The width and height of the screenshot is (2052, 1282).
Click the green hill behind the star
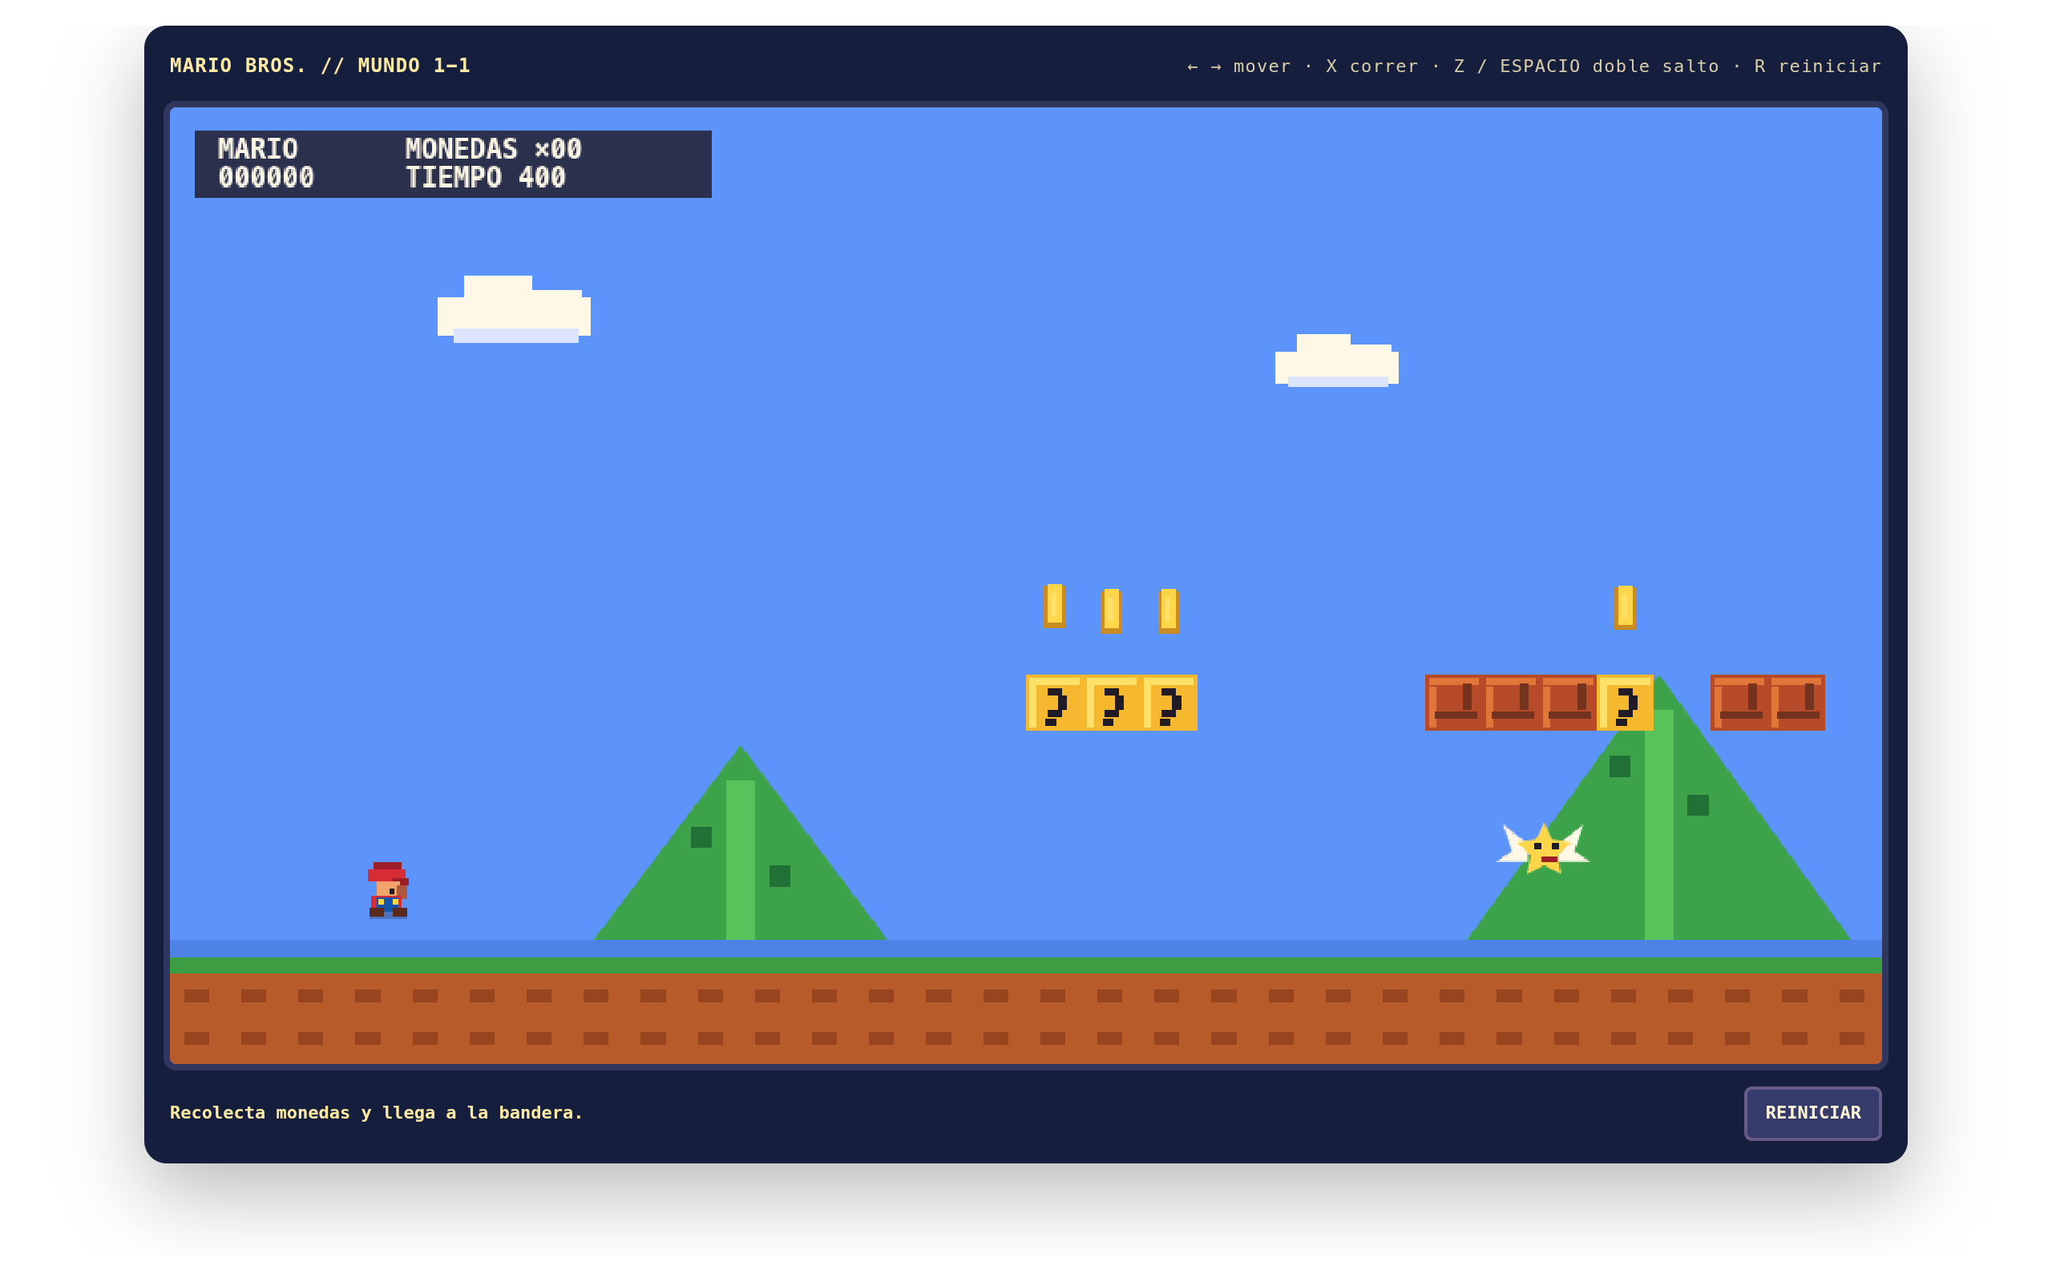(x=1658, y=807)
